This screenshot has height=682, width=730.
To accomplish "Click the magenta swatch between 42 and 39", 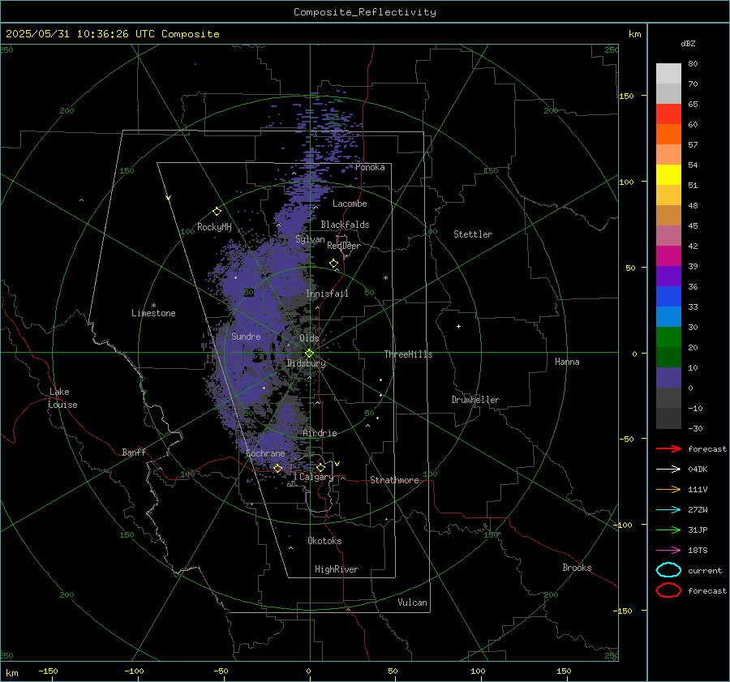I will [x=668, y=256].
